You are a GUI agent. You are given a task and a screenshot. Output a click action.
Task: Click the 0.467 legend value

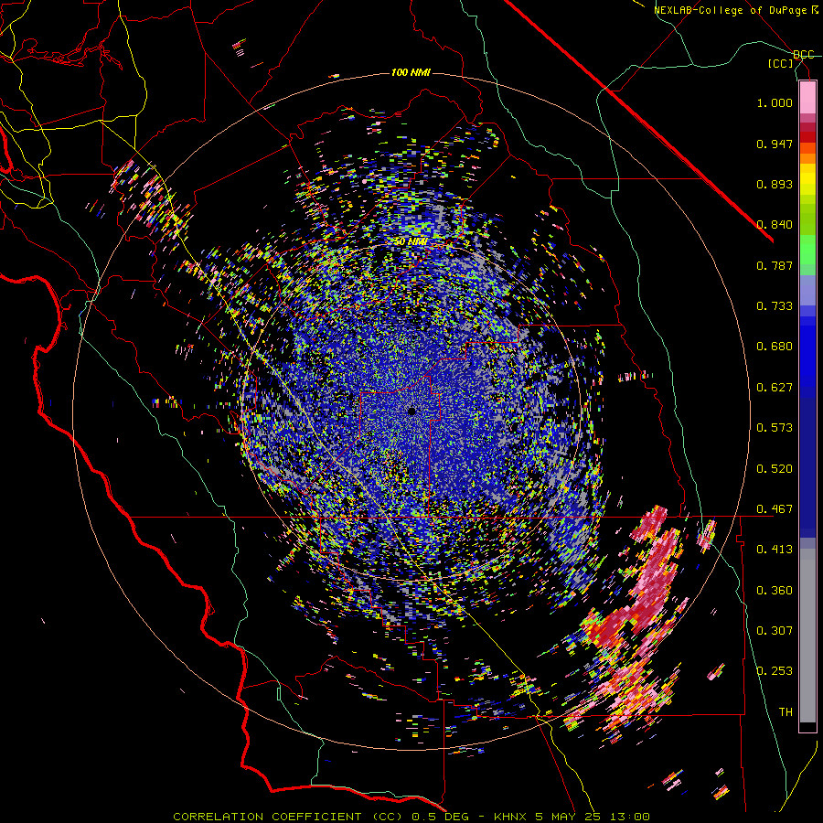click(x=775, y=509)
